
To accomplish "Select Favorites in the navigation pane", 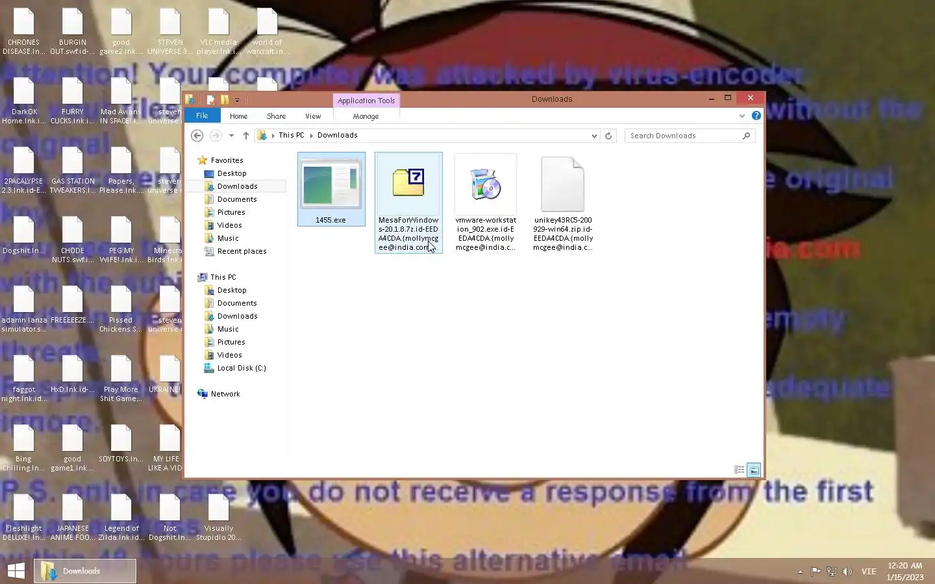I will [227, 160].
